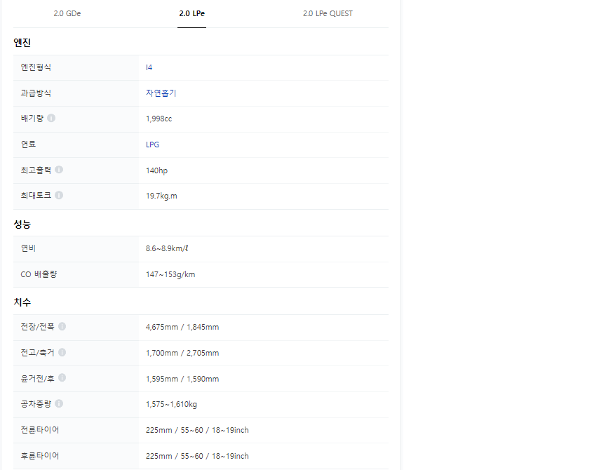Click the 과급방식 row label
This screenshot has height=470, width=606.
point(36,93)
